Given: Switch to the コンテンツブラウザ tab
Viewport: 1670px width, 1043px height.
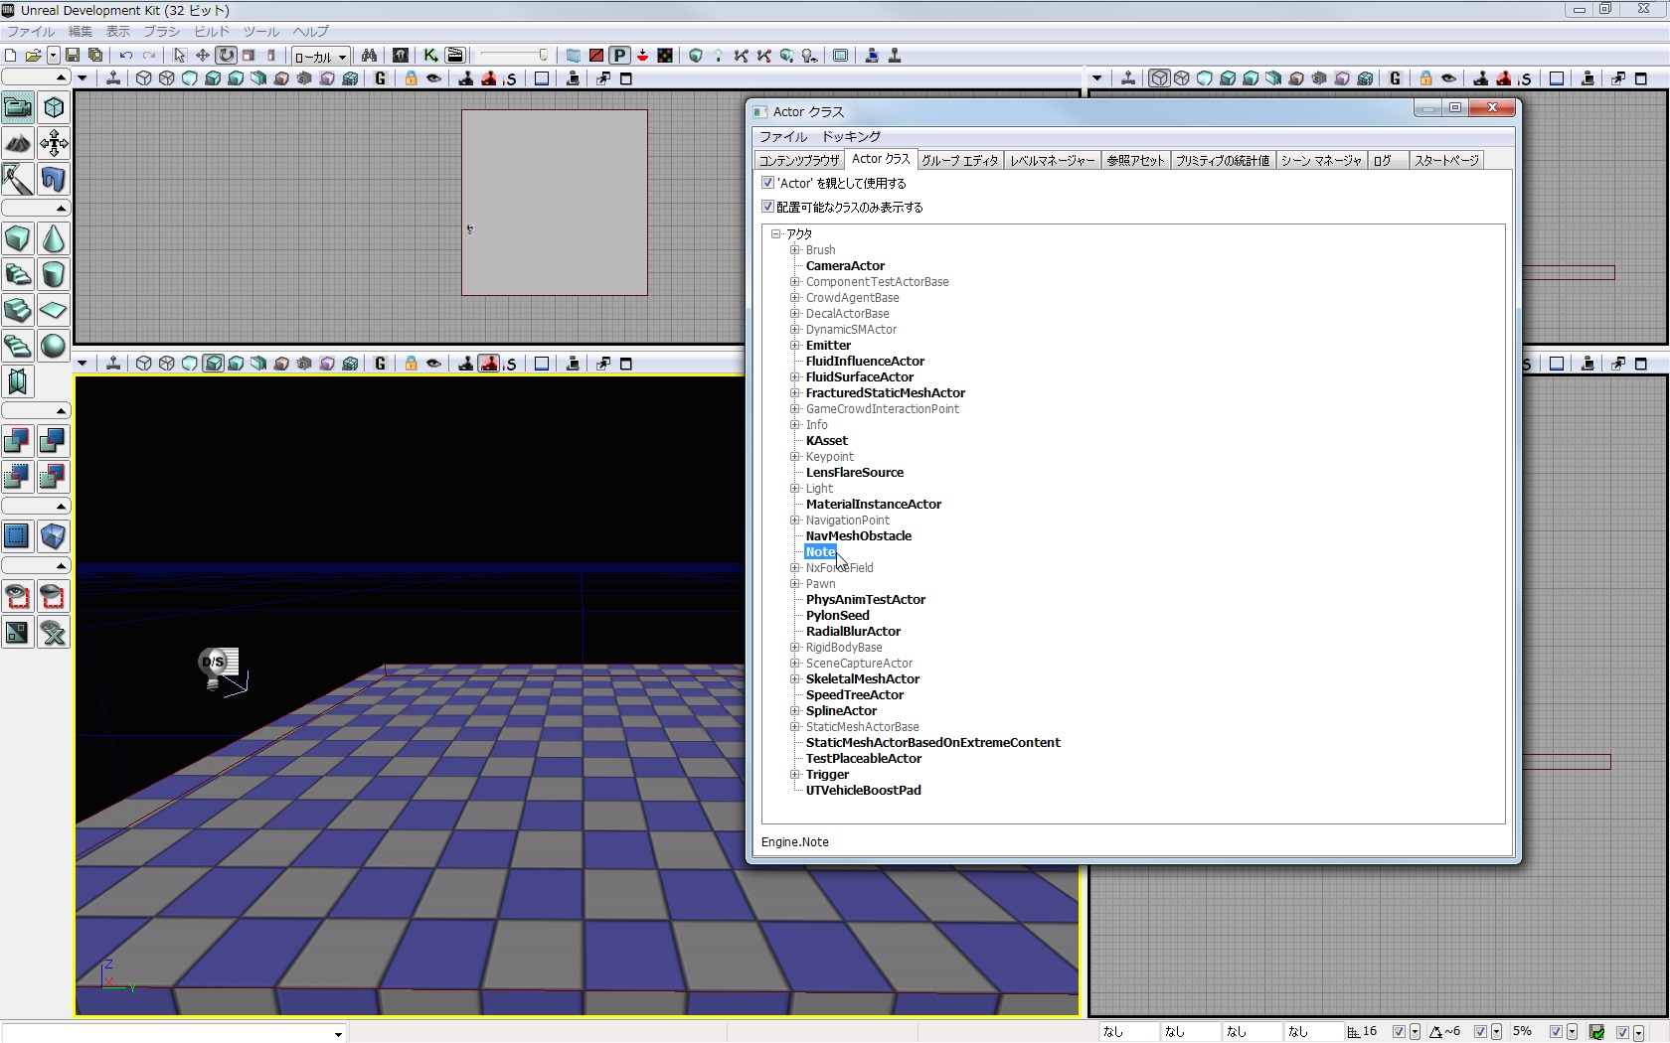Looking at the screenshot, I should pyautogui.click(x=799, y=160).
